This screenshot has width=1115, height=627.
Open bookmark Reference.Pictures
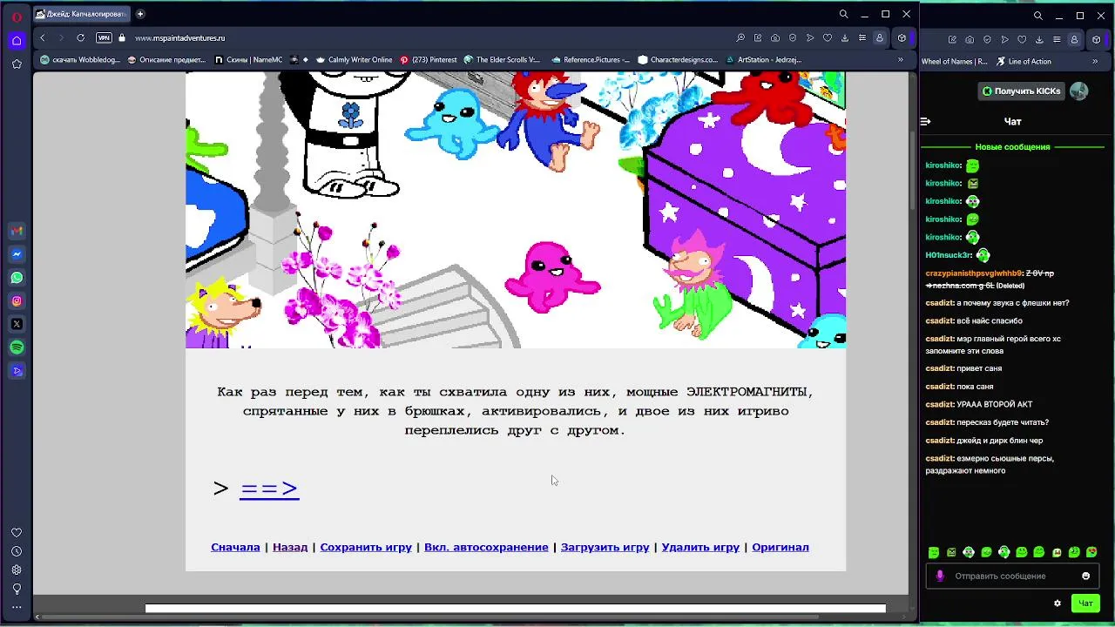pyautogui.click(x=590, y=60)
